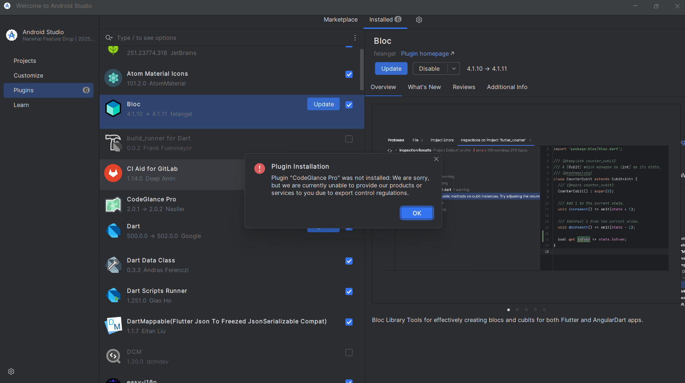Open IDE settings gear at bottom left
Image resolution: width=685 pixels, height=383 pixels.
pos(11,372)
